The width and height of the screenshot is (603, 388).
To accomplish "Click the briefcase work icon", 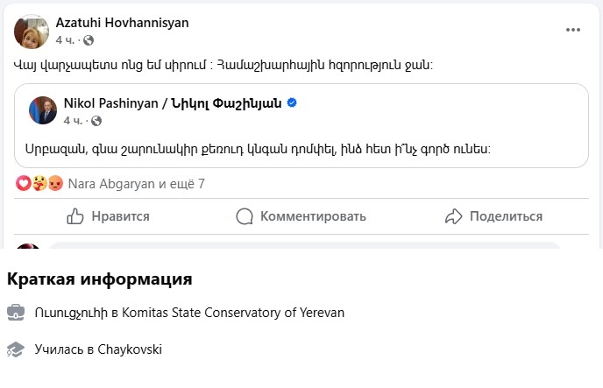I will click(x=16, y=312).
